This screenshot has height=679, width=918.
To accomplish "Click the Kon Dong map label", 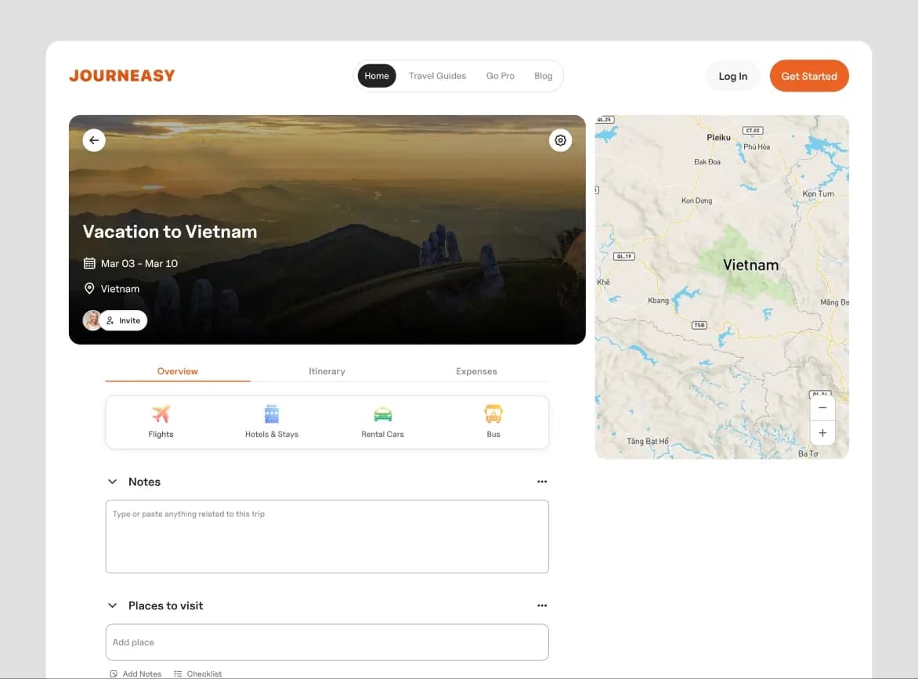I will 696,200.
